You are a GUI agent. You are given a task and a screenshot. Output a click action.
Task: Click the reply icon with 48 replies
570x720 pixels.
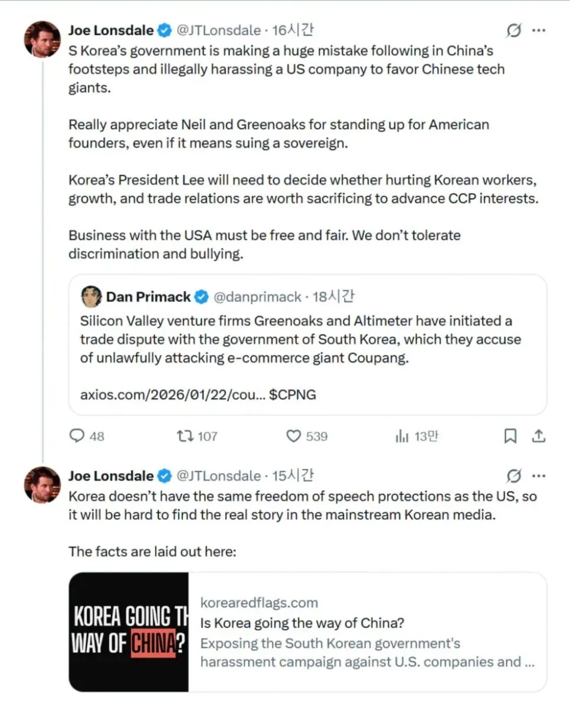78,436
